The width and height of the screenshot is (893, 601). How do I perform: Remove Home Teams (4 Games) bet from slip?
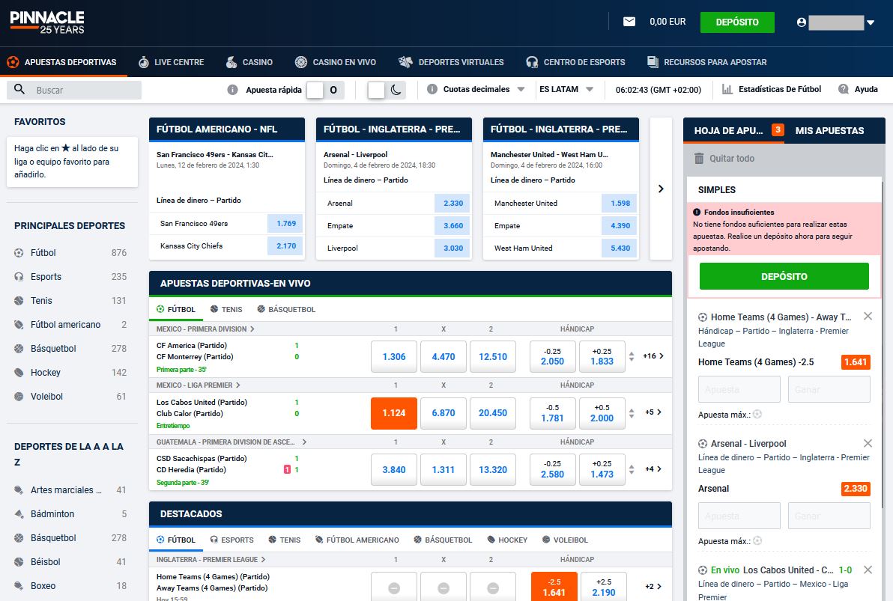868,317
